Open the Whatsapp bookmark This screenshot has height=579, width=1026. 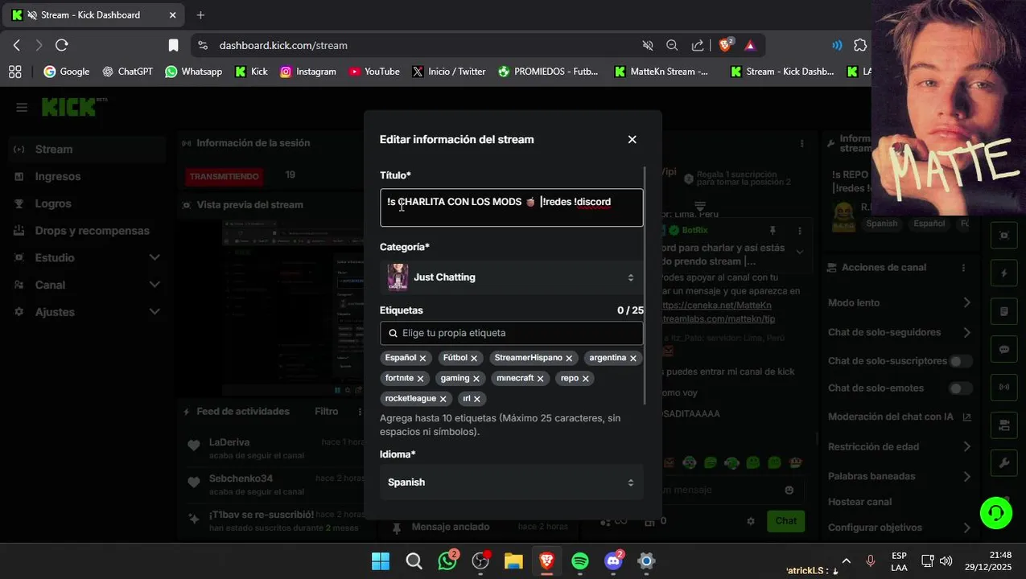point(193,72)
